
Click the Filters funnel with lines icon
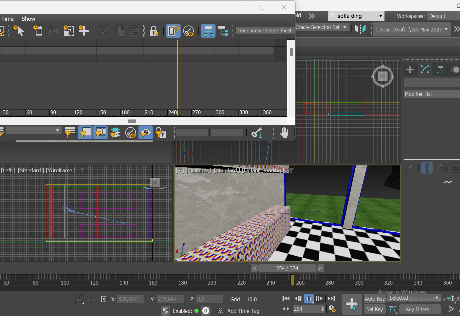point(70,132)
